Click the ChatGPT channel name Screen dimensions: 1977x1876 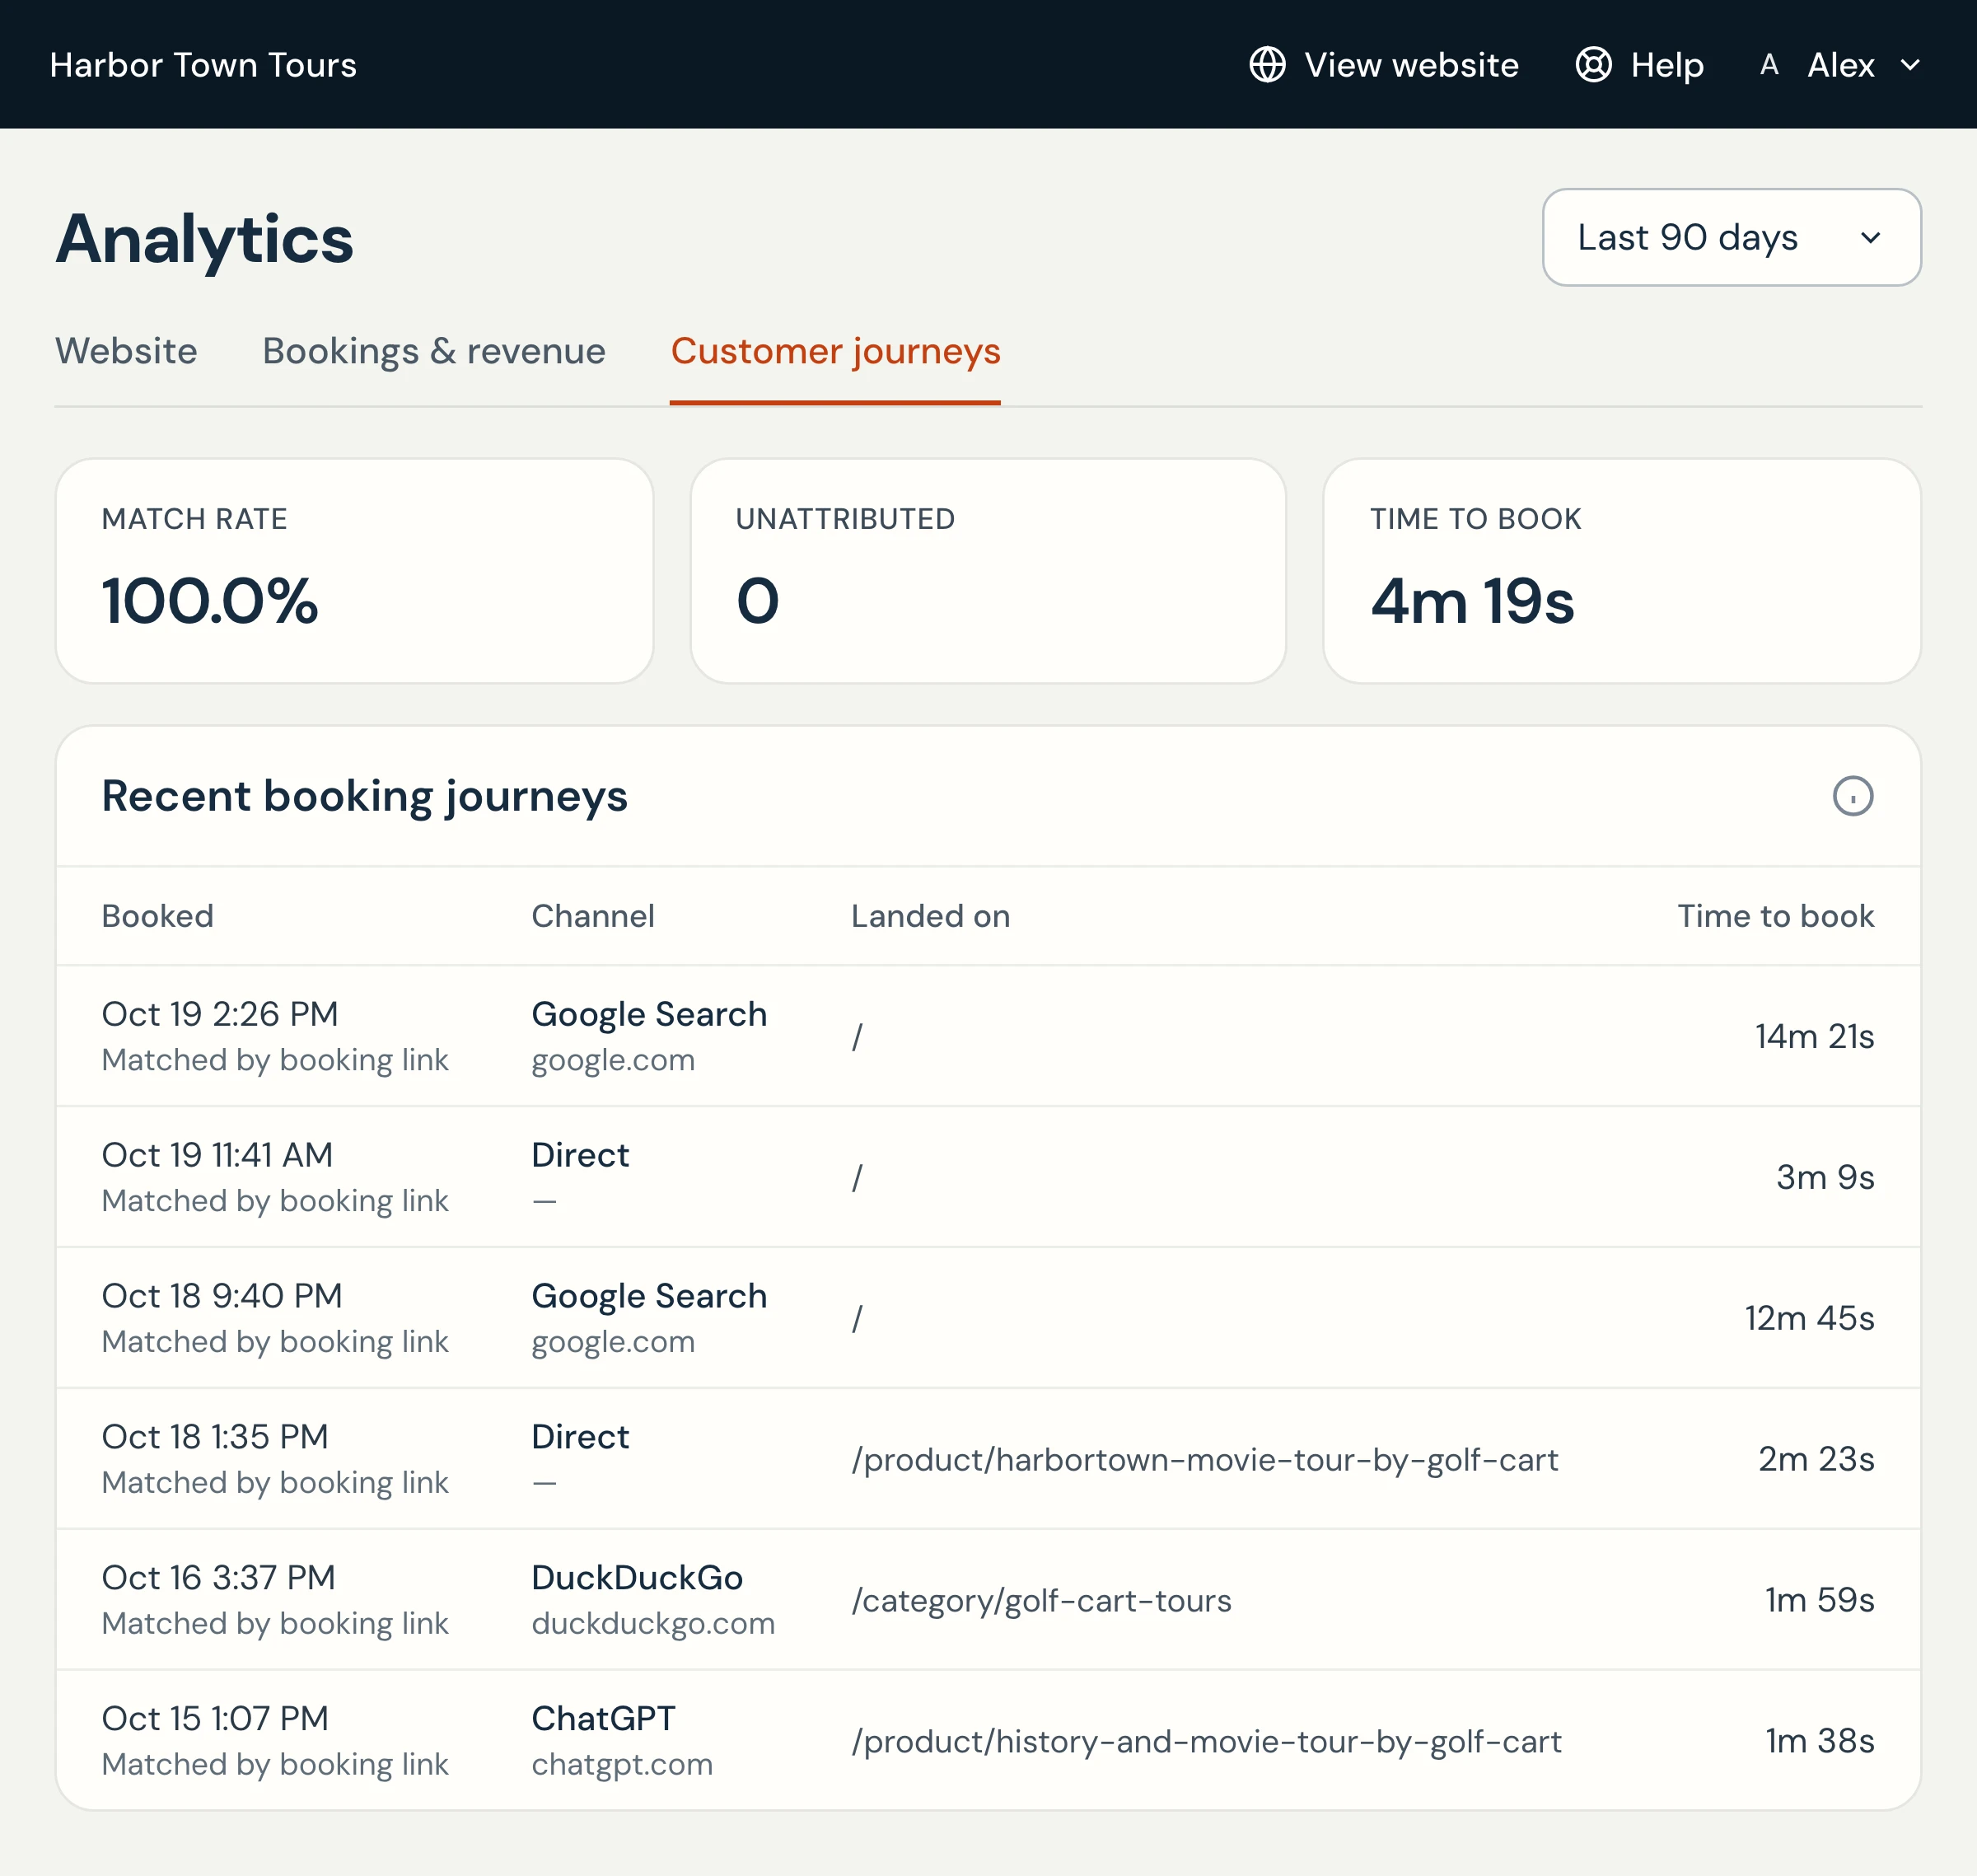(x=603, y=1719)
